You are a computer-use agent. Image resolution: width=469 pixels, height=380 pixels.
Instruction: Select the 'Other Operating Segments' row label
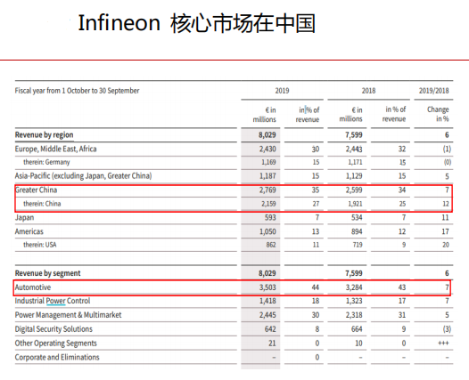click(x=55, y=344)
